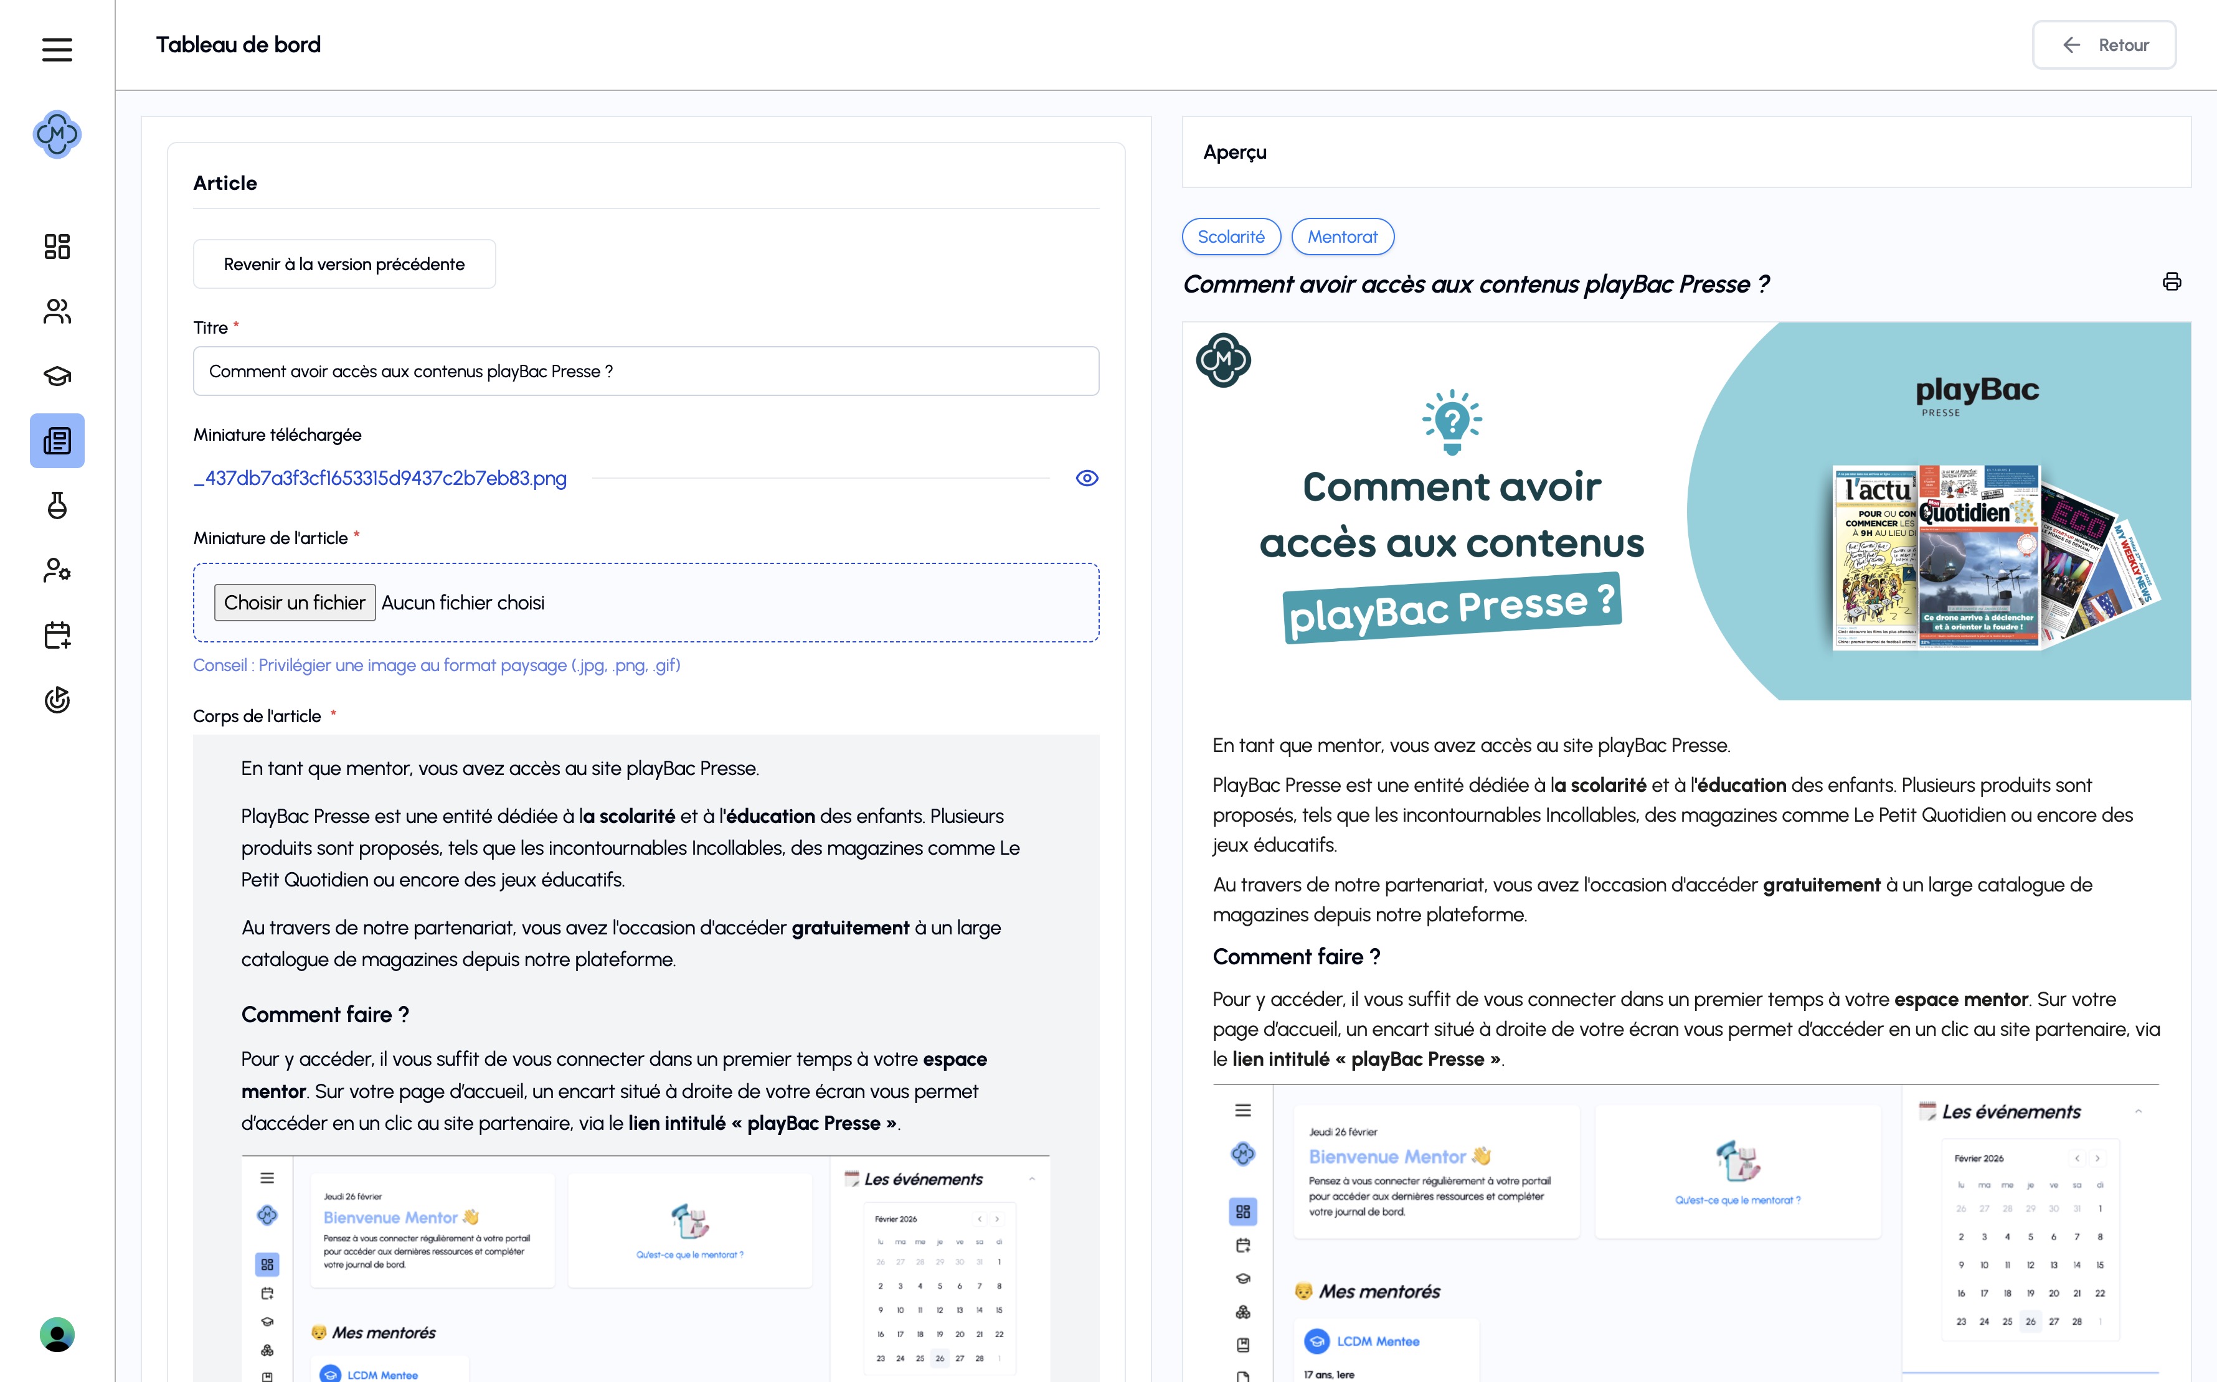The image size is (2217, 1382).
Task: Open the goal target icon in sidebar
Action: [57, 700]
